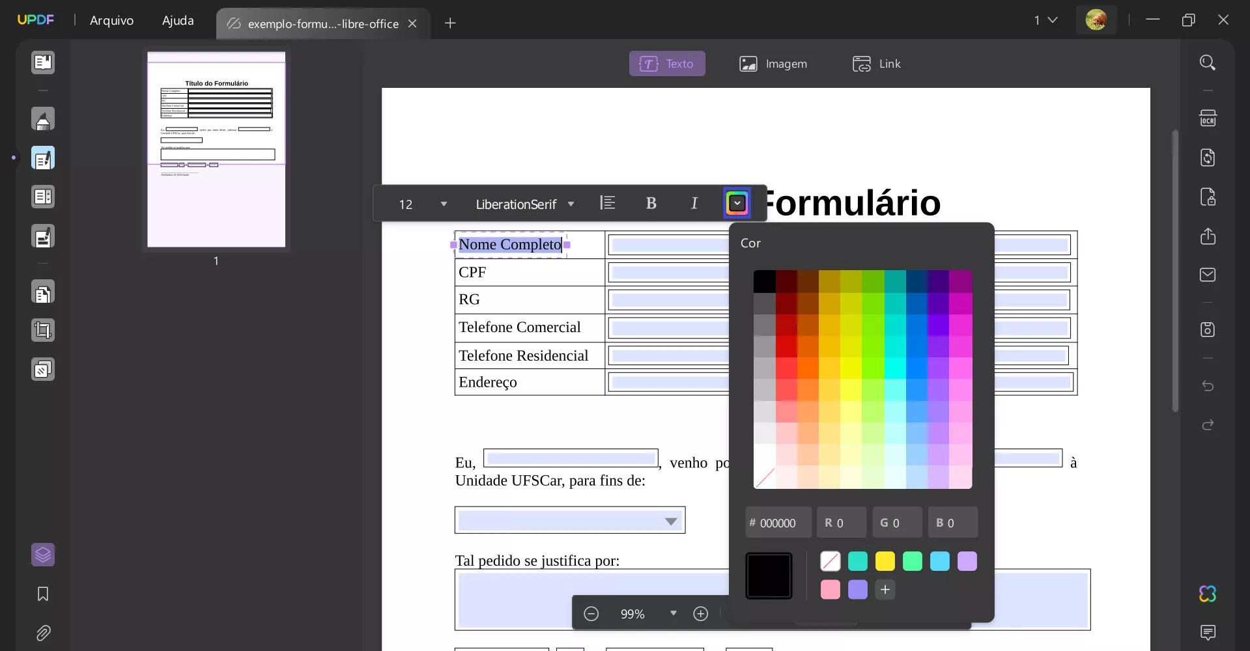Viewport: 1250px width, 651px height.
Task: Open the Layers panel icon
Action: [x=43, y=555]
